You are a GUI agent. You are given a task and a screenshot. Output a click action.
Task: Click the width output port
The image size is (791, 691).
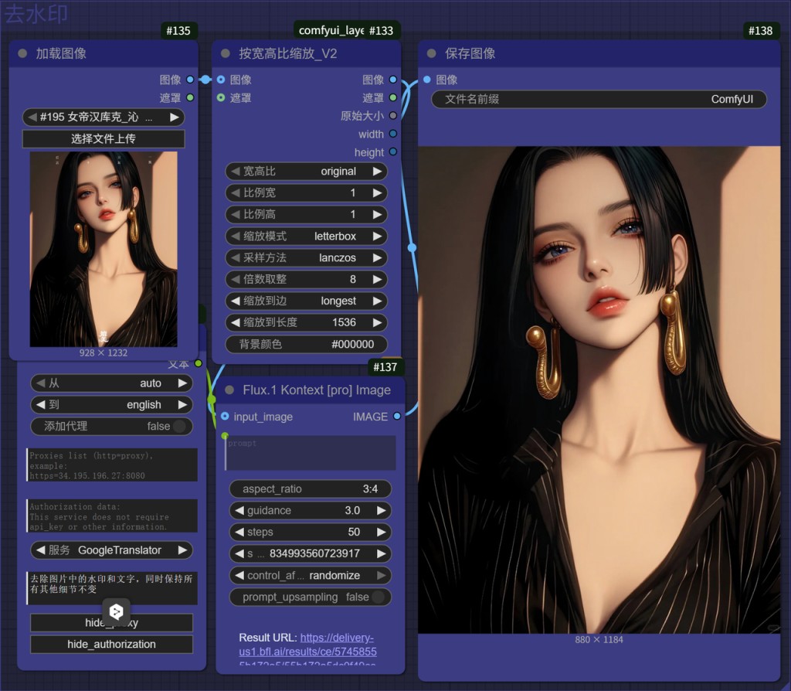tap(393, 134)
